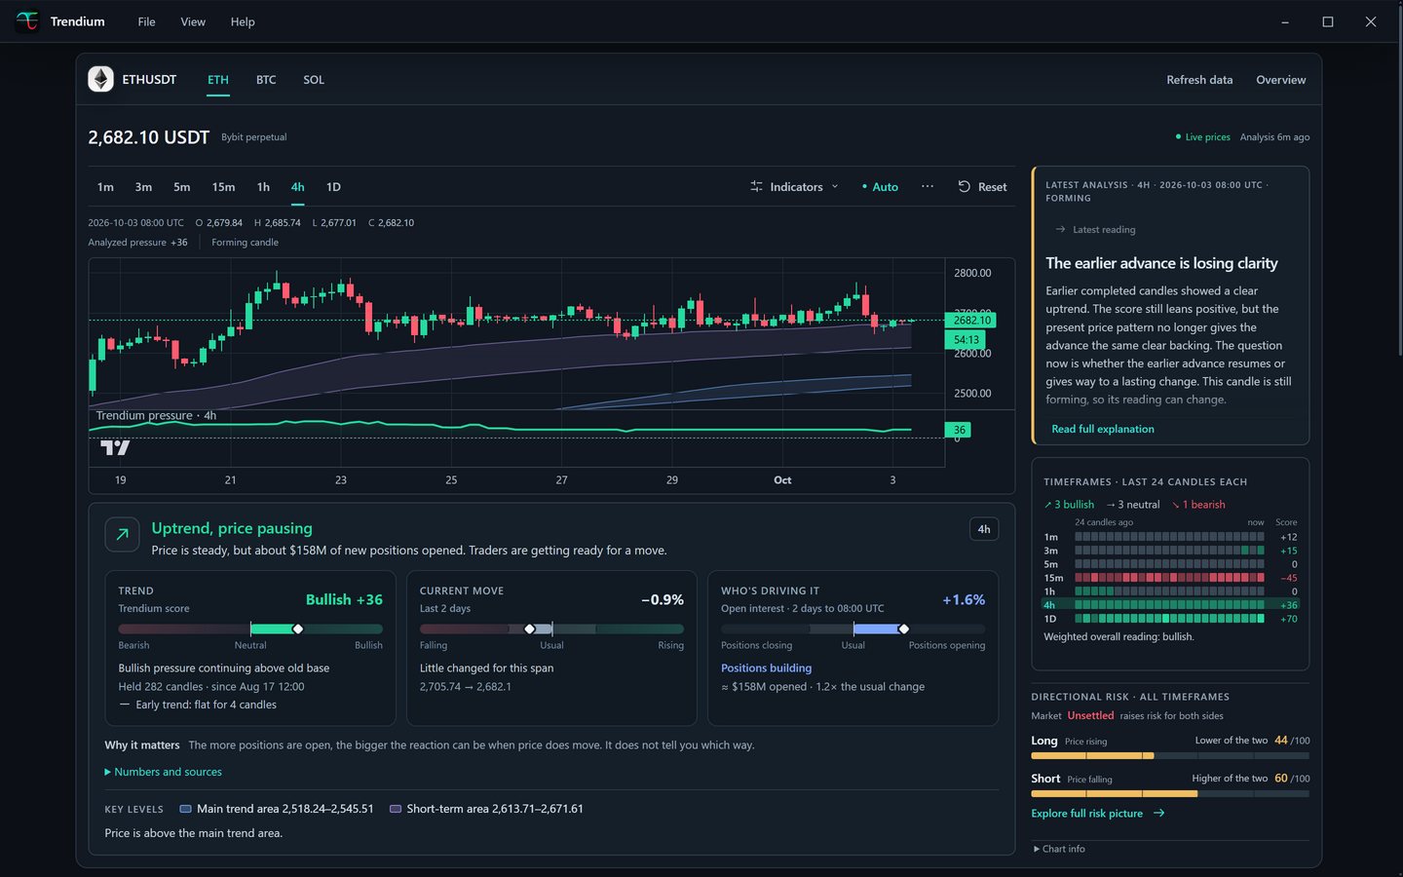Click the Short risk progress bar
Viewport: 1403px width, 877px height.
tap(1170, 793)
